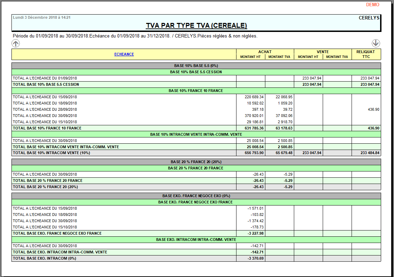Viewport: 394px width, 277px height.
Task: Click MONTANT TVA header under ACHAT
Action: click(x=279, y=57)
